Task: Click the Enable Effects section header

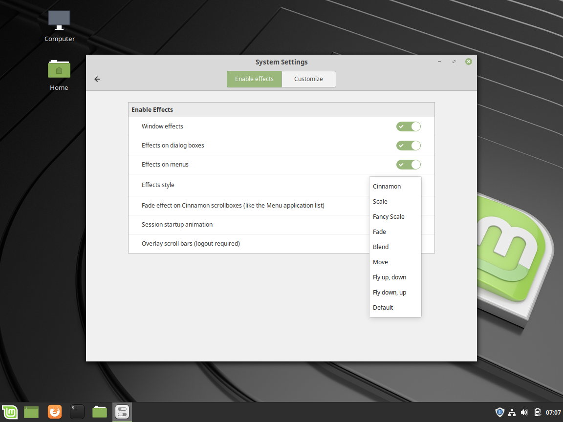Action: point(152,109)
